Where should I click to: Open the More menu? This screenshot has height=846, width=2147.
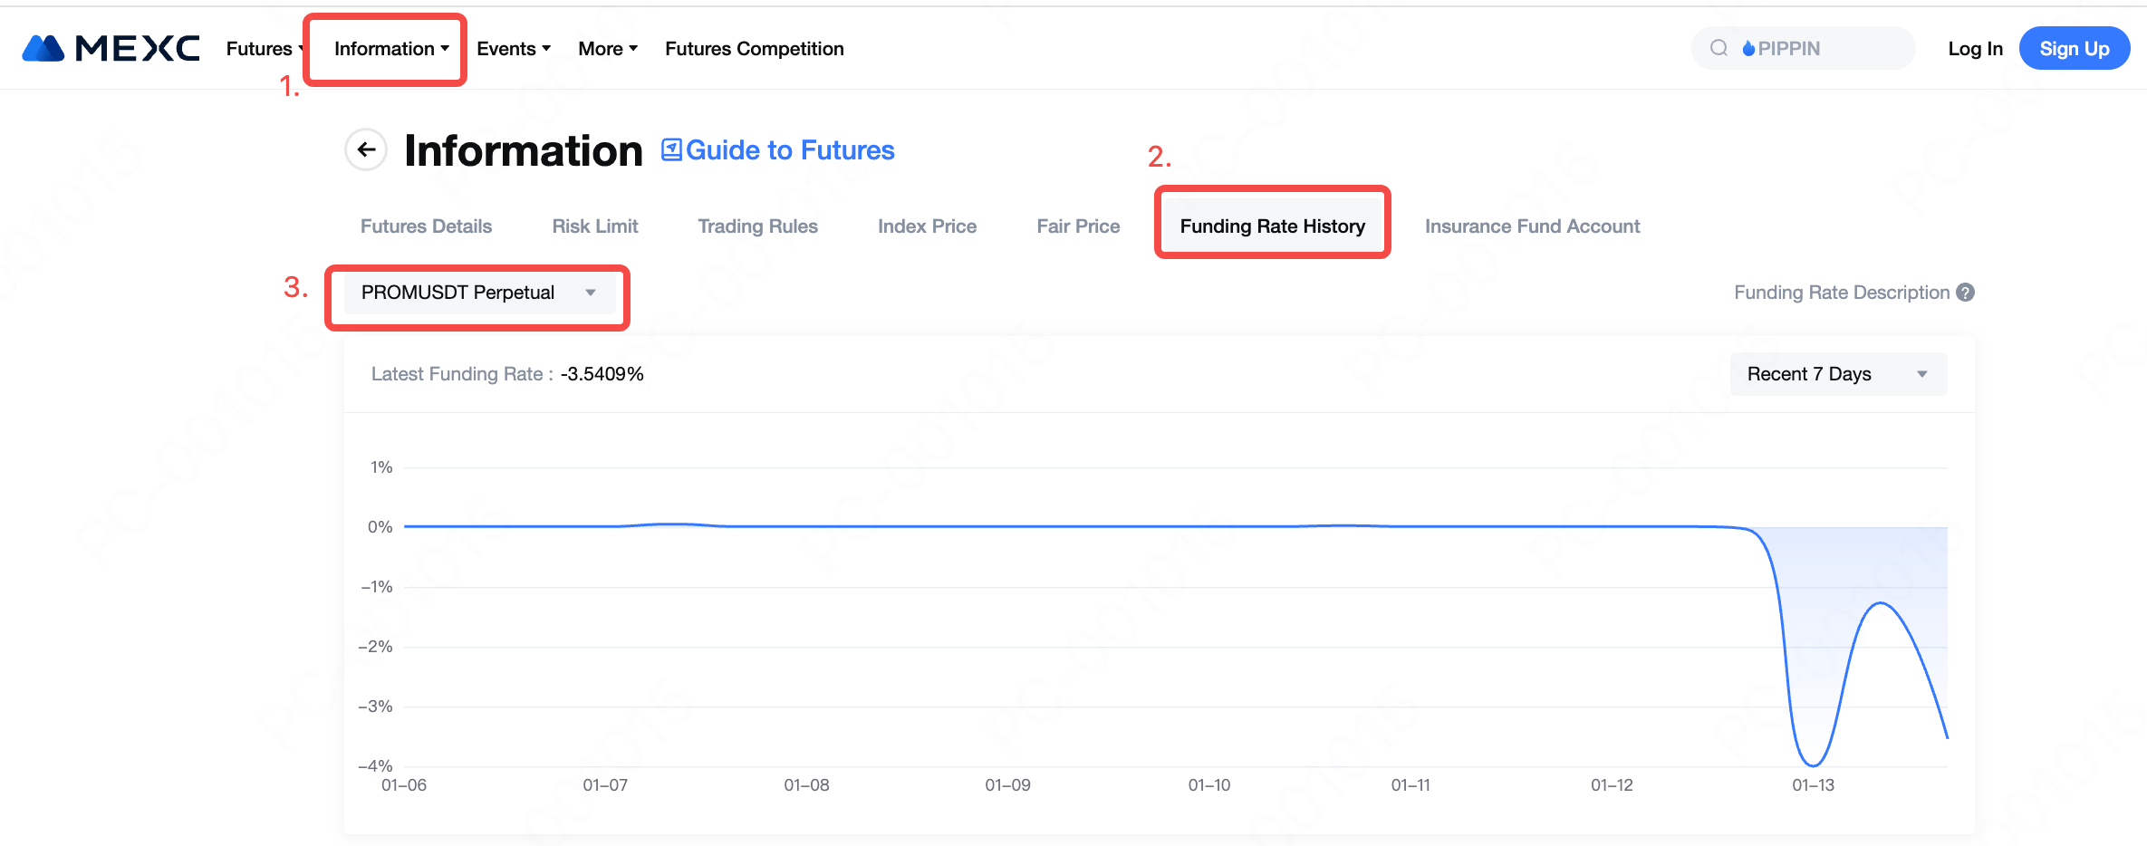point(607,49)
